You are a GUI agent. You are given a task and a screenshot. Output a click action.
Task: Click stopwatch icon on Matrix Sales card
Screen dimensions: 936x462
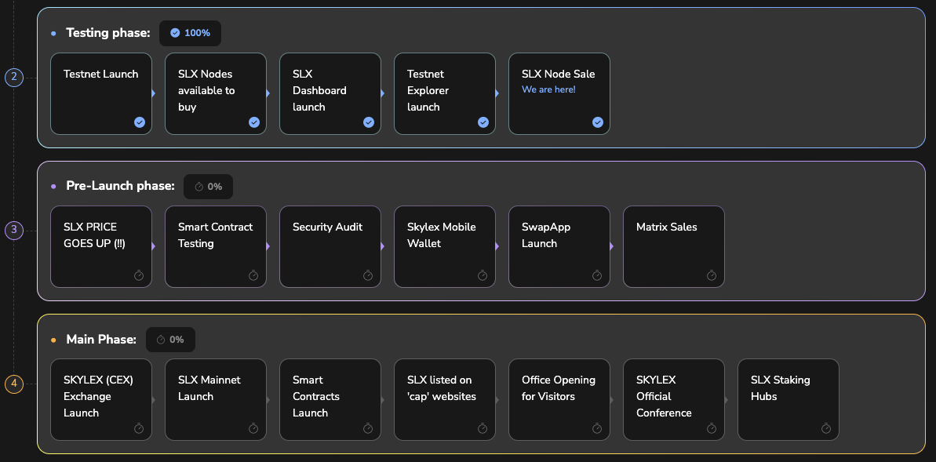point(712,275)
